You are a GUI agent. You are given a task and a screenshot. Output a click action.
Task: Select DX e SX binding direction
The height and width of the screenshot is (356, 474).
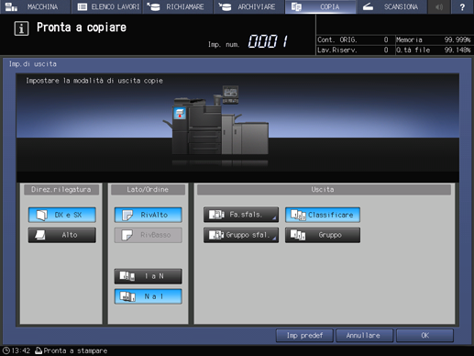click(62, 215)
